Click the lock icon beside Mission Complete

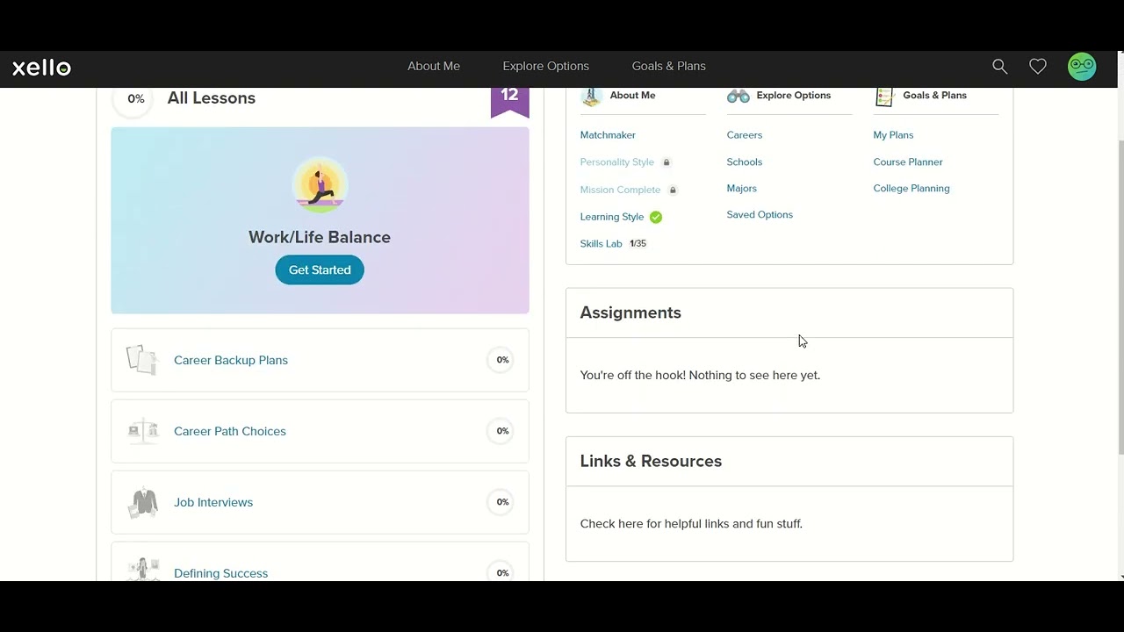tap(674, 190)
